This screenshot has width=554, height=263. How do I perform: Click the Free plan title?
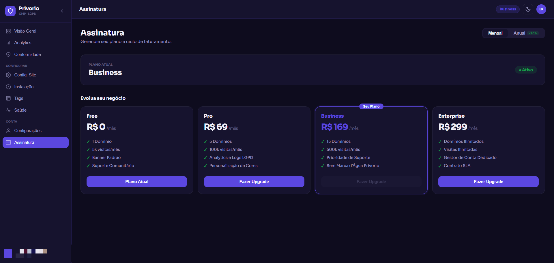tap(92, 116)
